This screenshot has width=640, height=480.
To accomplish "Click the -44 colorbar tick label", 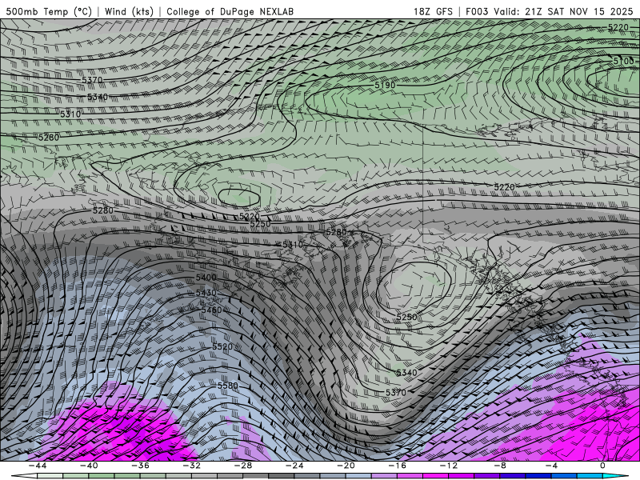I will tap(38, 466).
